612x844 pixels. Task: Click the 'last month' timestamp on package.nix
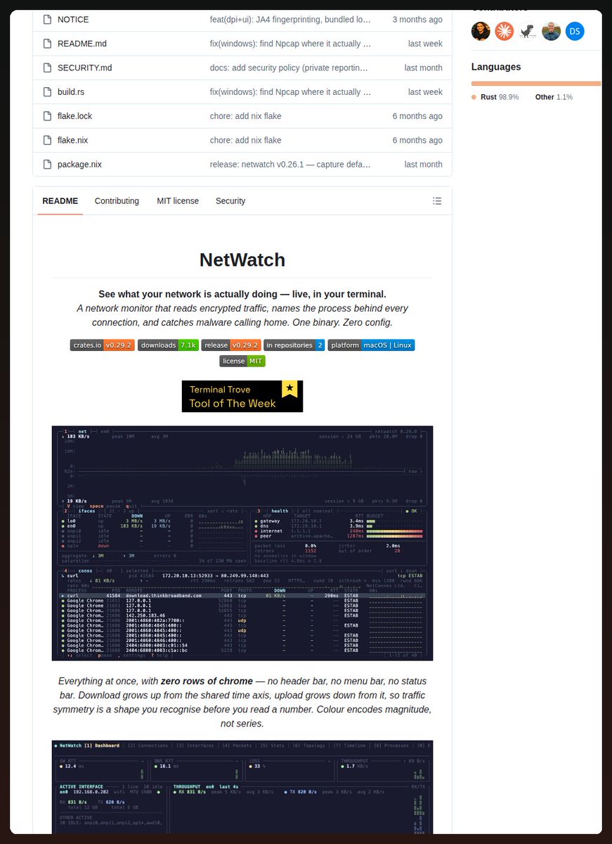424,165
